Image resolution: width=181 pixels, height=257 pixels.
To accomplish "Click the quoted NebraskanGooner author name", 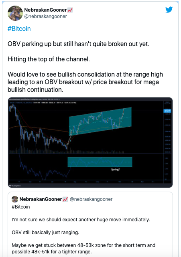I will tap(41, 199).
